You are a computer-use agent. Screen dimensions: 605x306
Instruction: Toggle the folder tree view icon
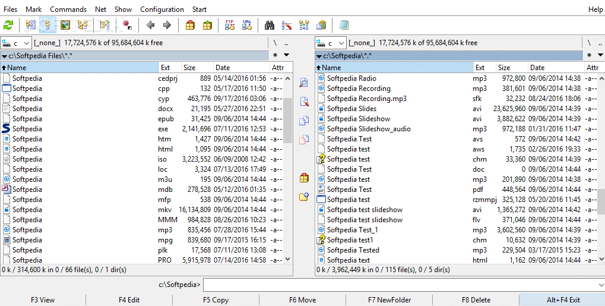click(x=83, y=25)
